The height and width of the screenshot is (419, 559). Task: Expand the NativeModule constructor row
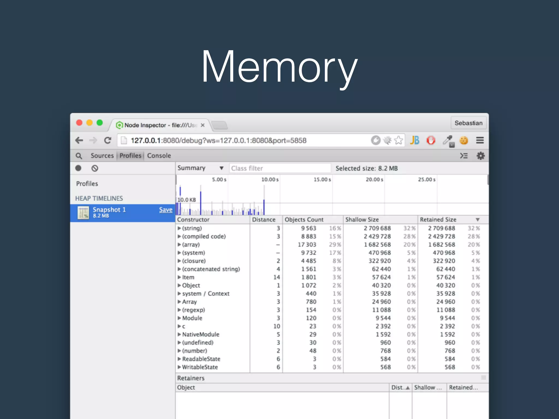[x=179, y=334]
